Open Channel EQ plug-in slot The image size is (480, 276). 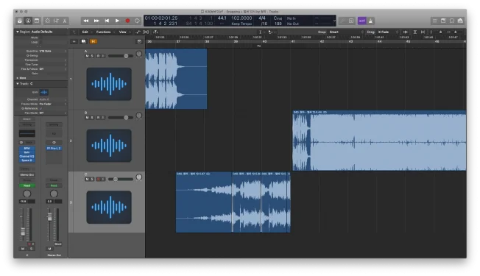[27, 156]
